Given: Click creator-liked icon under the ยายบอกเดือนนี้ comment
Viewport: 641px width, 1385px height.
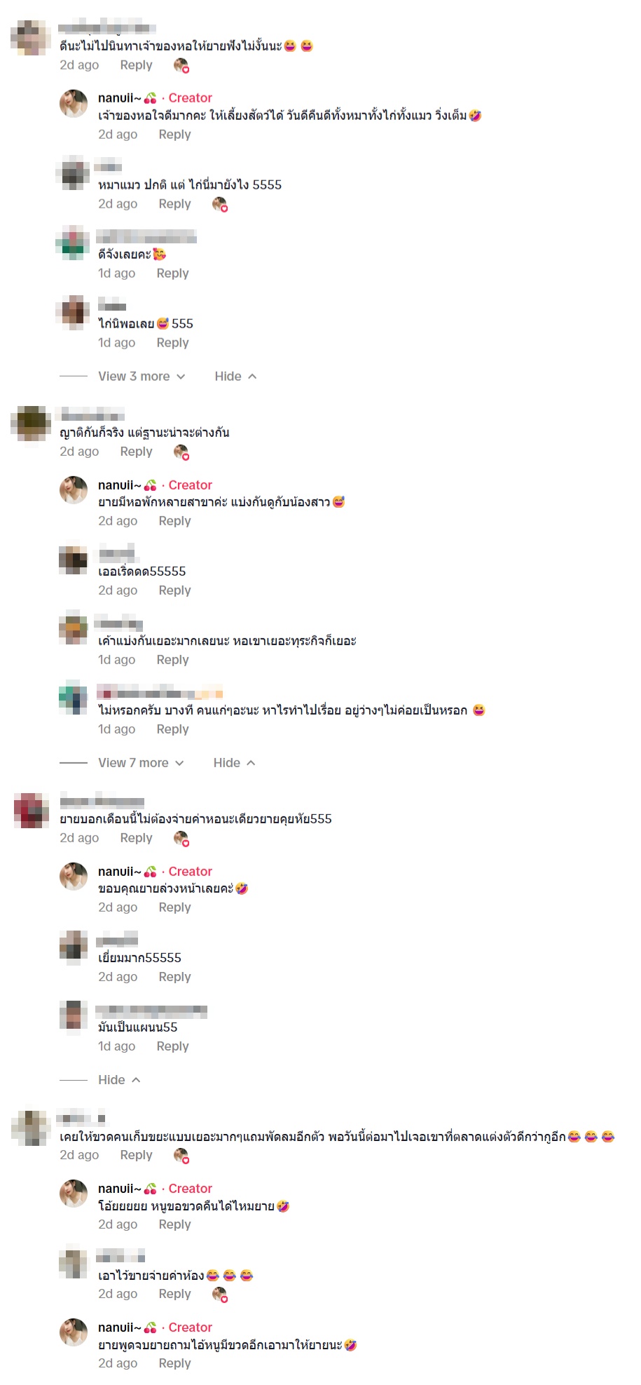Looking at the screenshot, I should click(181, 839).
